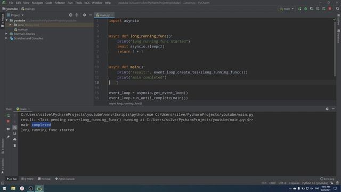Viewport: 341px width, 192px height.
Task: Click the Windows Start button
Action: coord(4,188)
